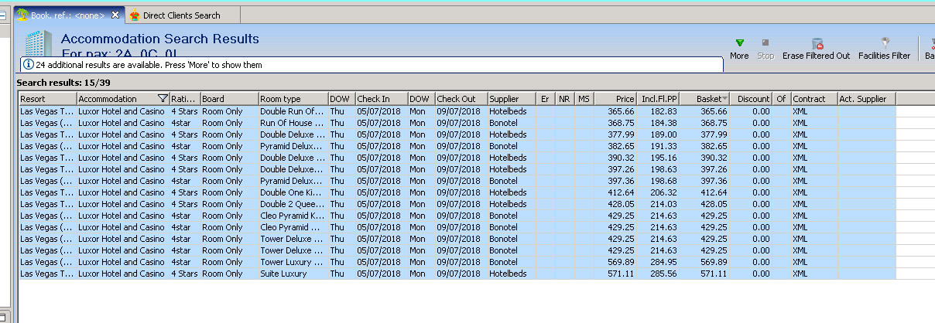Sort by the Price column header
The image size is (935, 323).
(x=615, y=99)
